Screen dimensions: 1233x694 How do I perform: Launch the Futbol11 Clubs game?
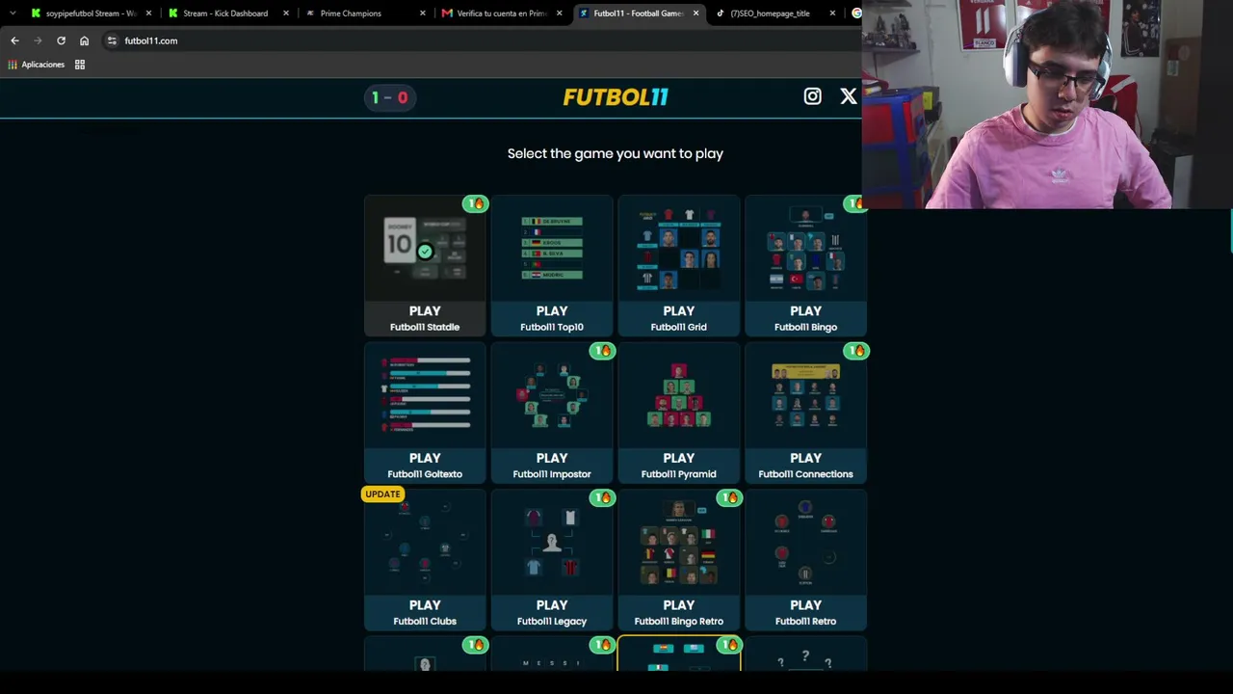click(425, 560)
